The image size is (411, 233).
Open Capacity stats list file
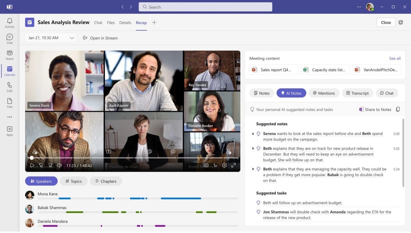point(325,69)
